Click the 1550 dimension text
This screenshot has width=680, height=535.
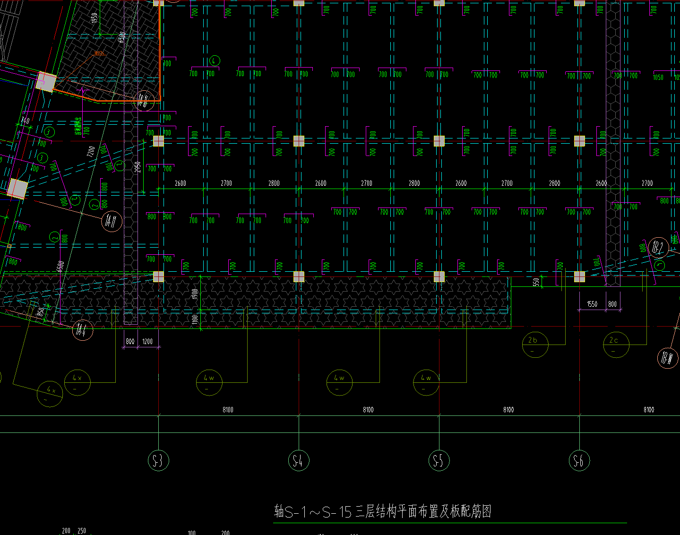coord(592,304)
